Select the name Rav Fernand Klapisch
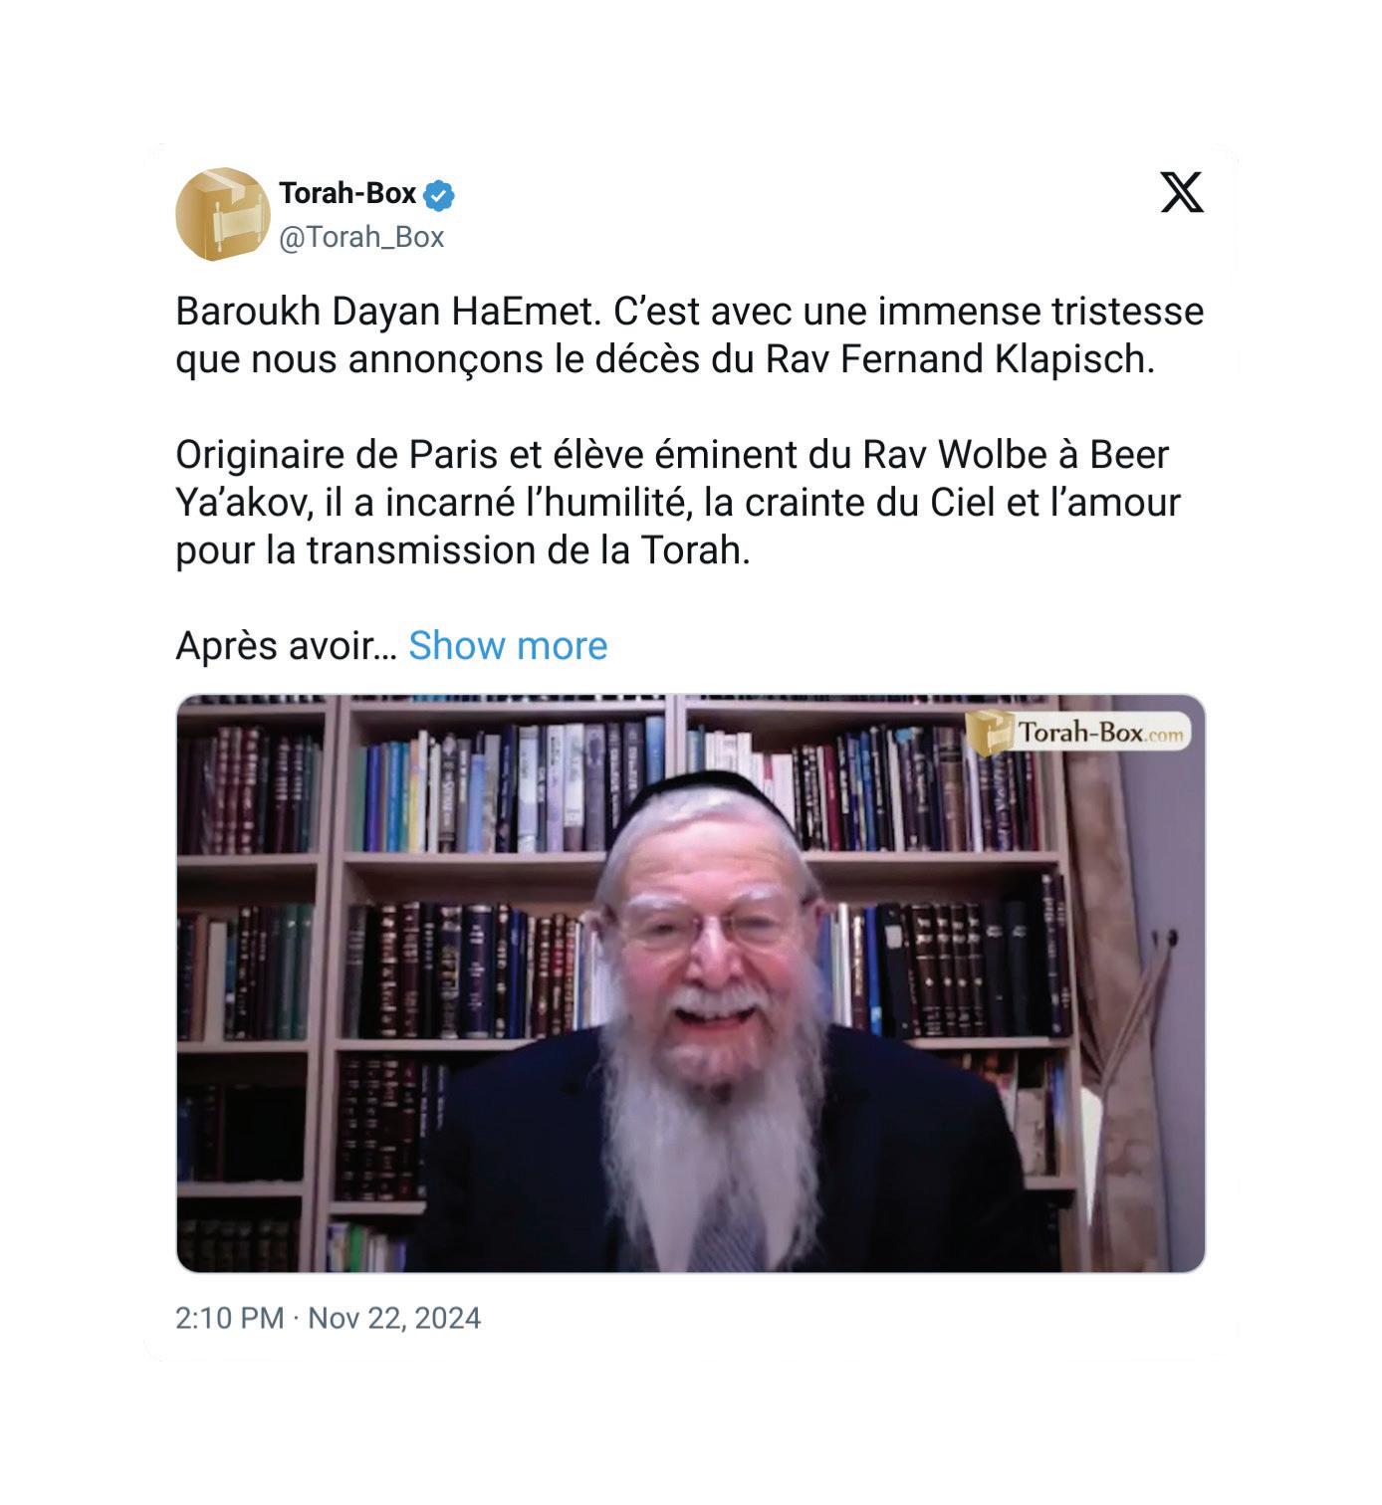Viewport: 1382px width, 1505px height. click(960, 359)
